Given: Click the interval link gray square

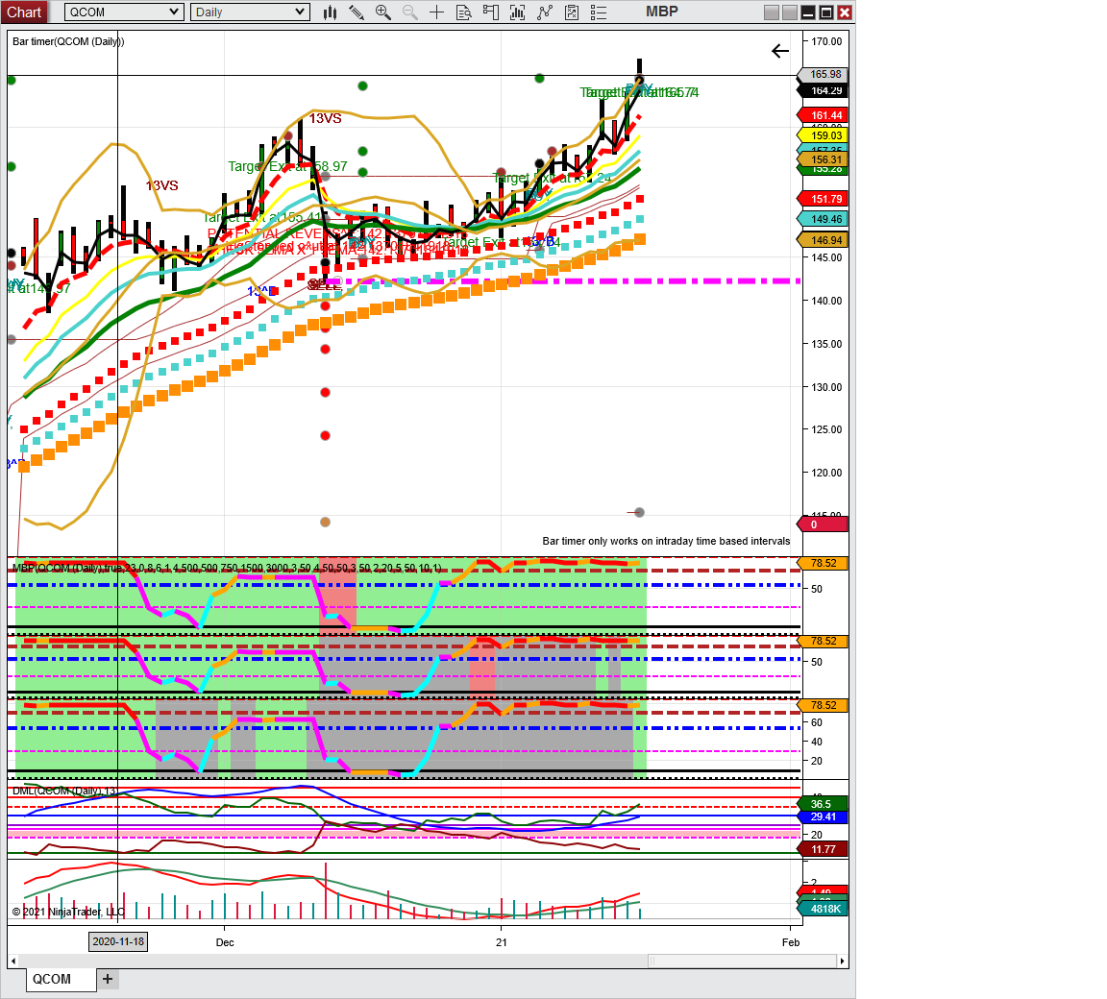Looking at the screenshot, I should 789,12.
